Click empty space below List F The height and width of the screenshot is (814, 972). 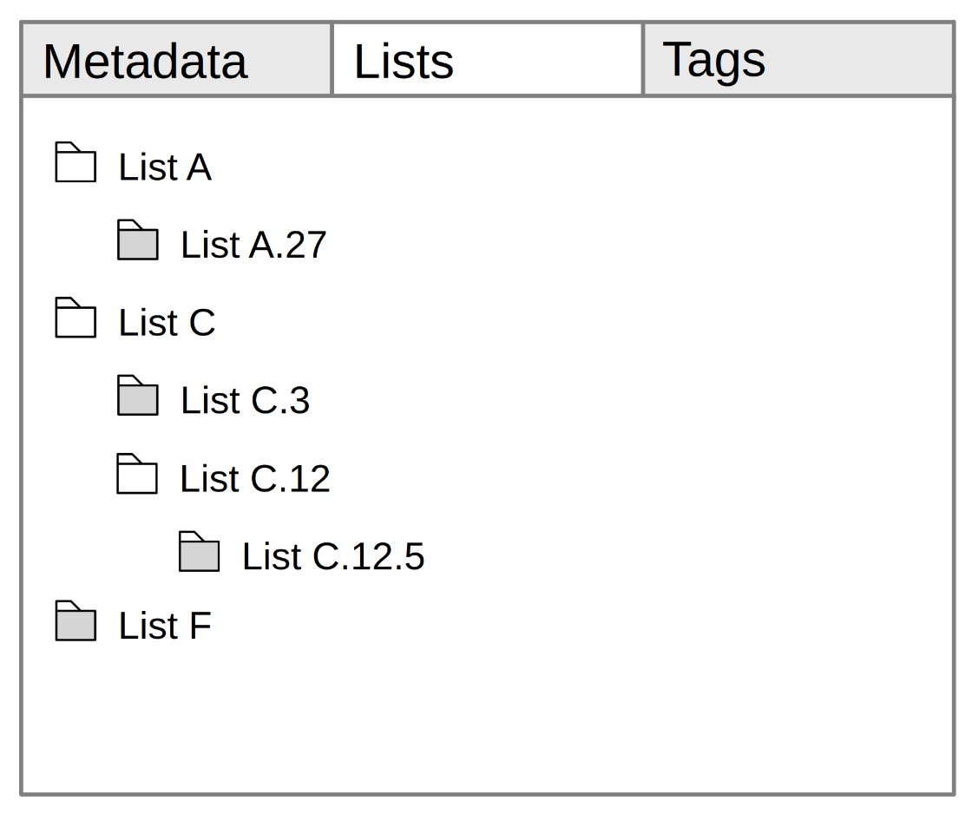pos(486,720)
